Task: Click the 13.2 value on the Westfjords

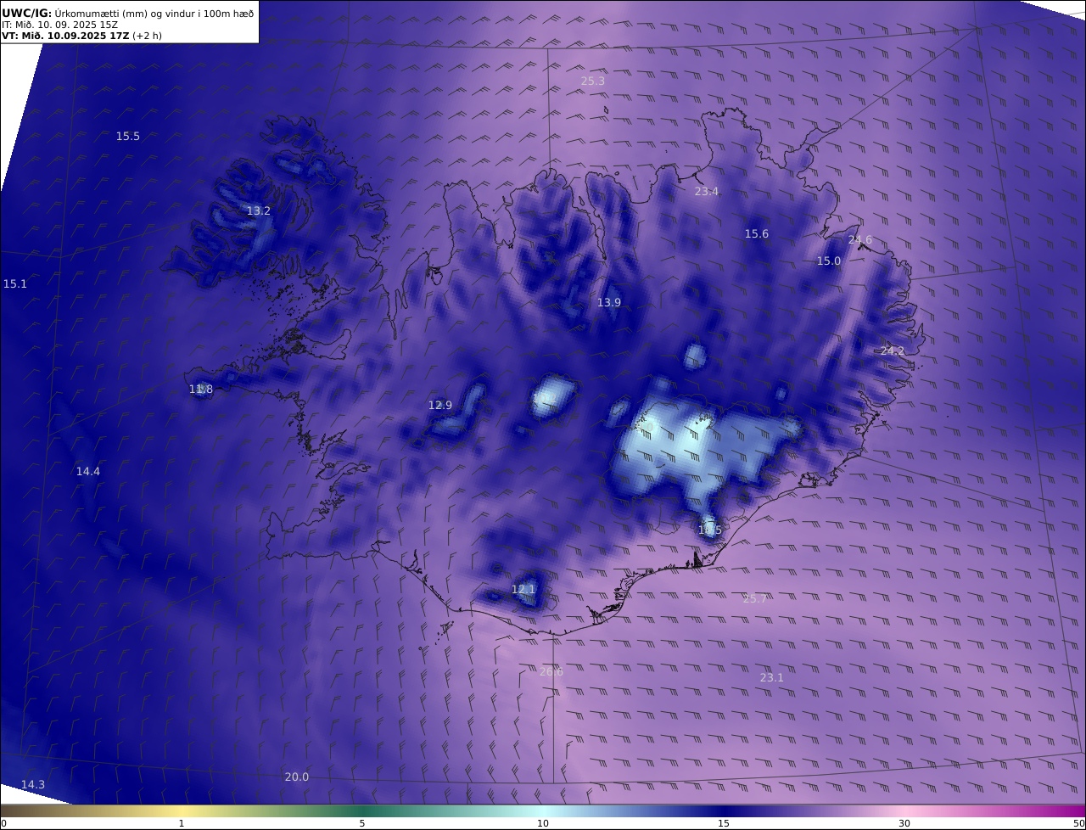Action: coord(259,211)
